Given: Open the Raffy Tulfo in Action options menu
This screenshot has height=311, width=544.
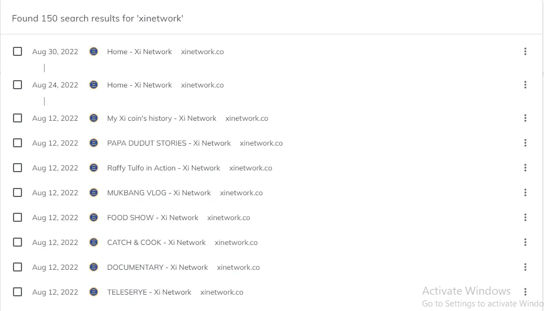Looking at the screenshot, I should (x=525, y=168).
